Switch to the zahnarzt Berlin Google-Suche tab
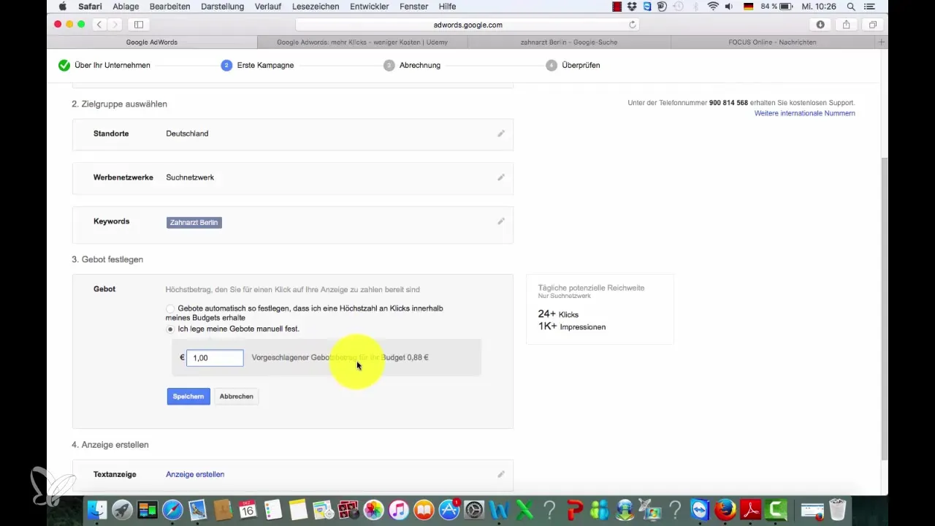This screenshot has width=935, height=526. pos(569,42)
